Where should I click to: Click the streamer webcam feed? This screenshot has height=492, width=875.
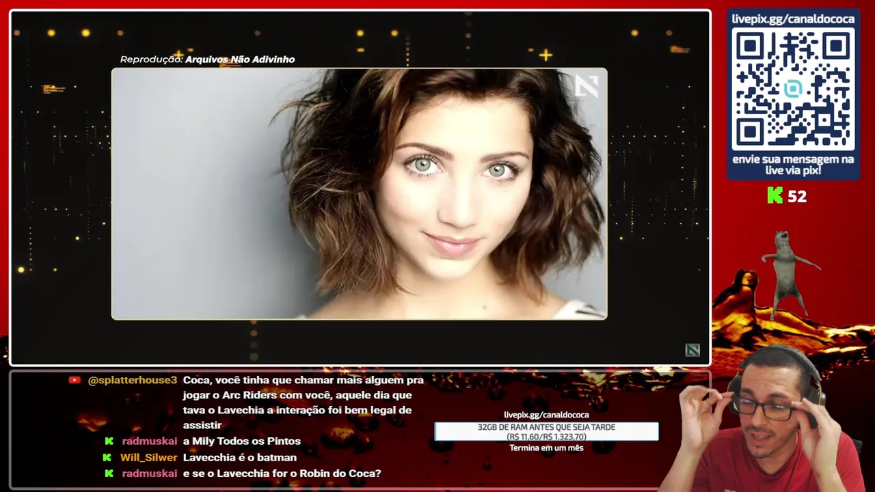point(766,418)
